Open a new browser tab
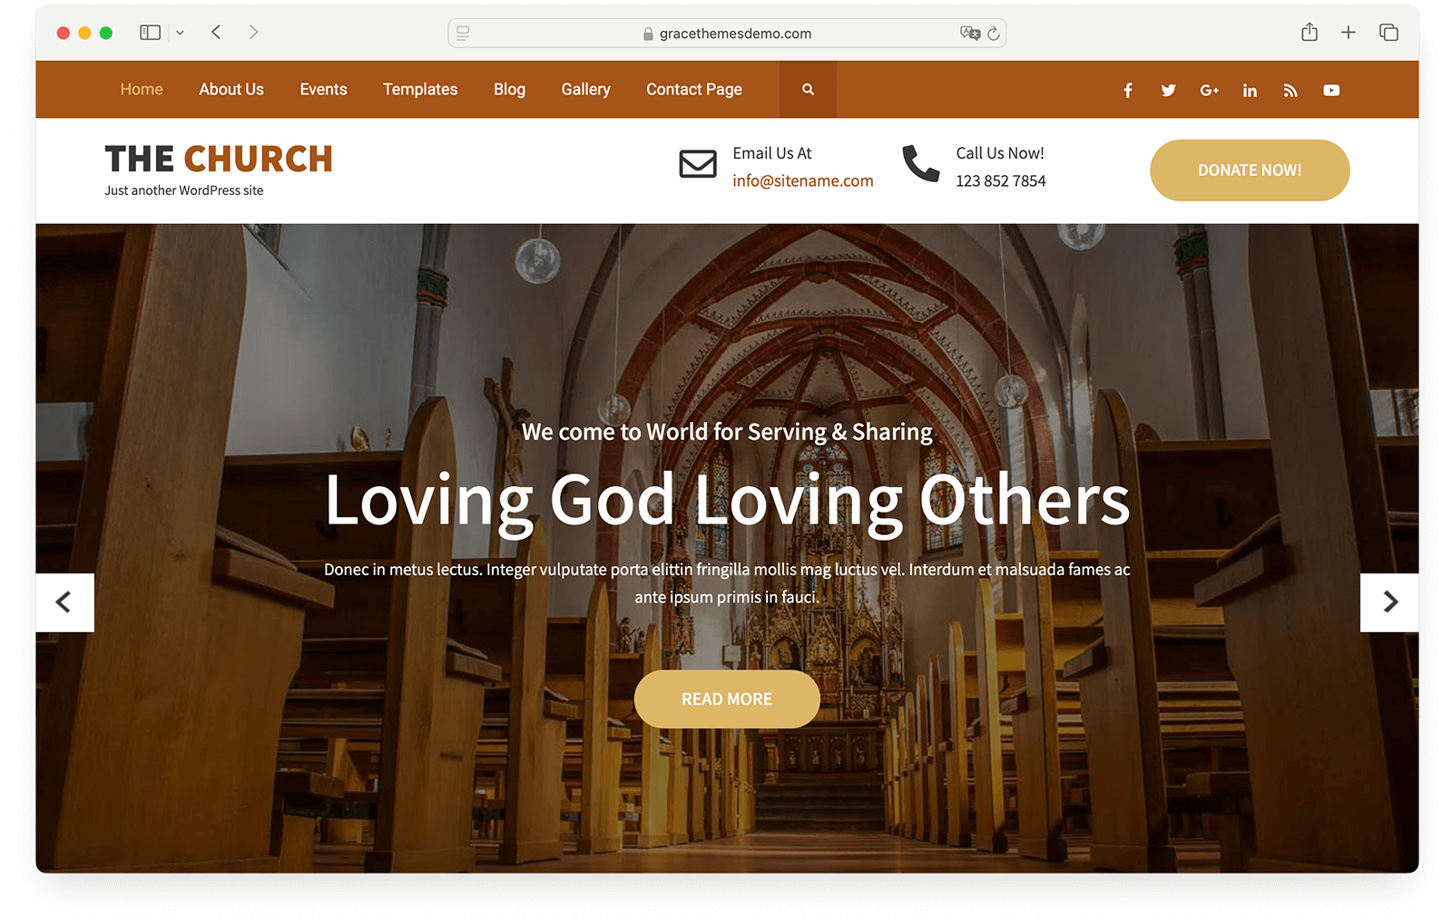The width and height of the screenshot is (1452, 918). point(1349,33)
